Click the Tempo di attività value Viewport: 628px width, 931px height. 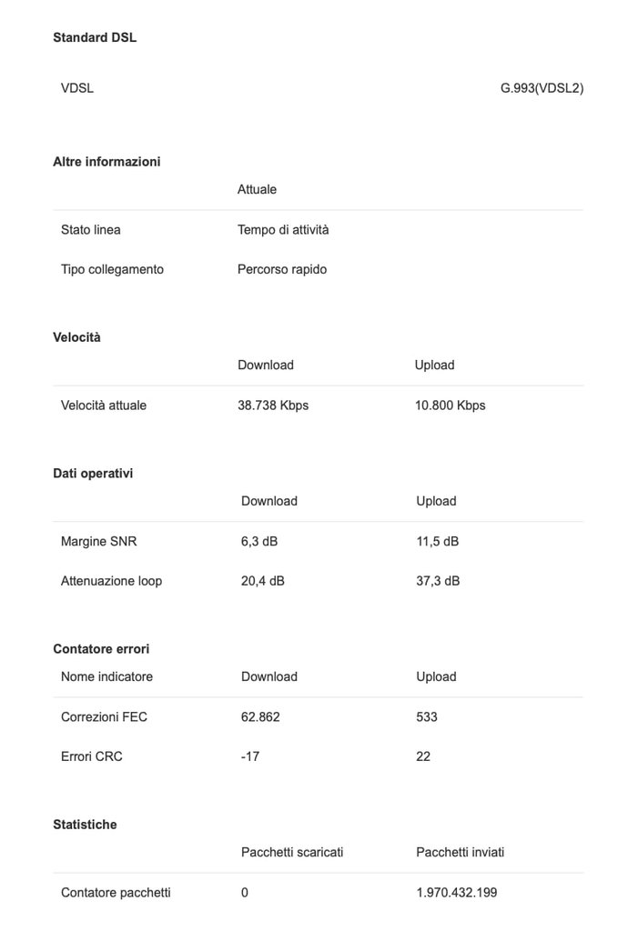click(283, 230)
